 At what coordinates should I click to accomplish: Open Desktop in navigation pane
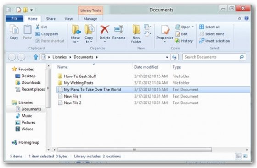pyautogui.click(x=25, y=76)
